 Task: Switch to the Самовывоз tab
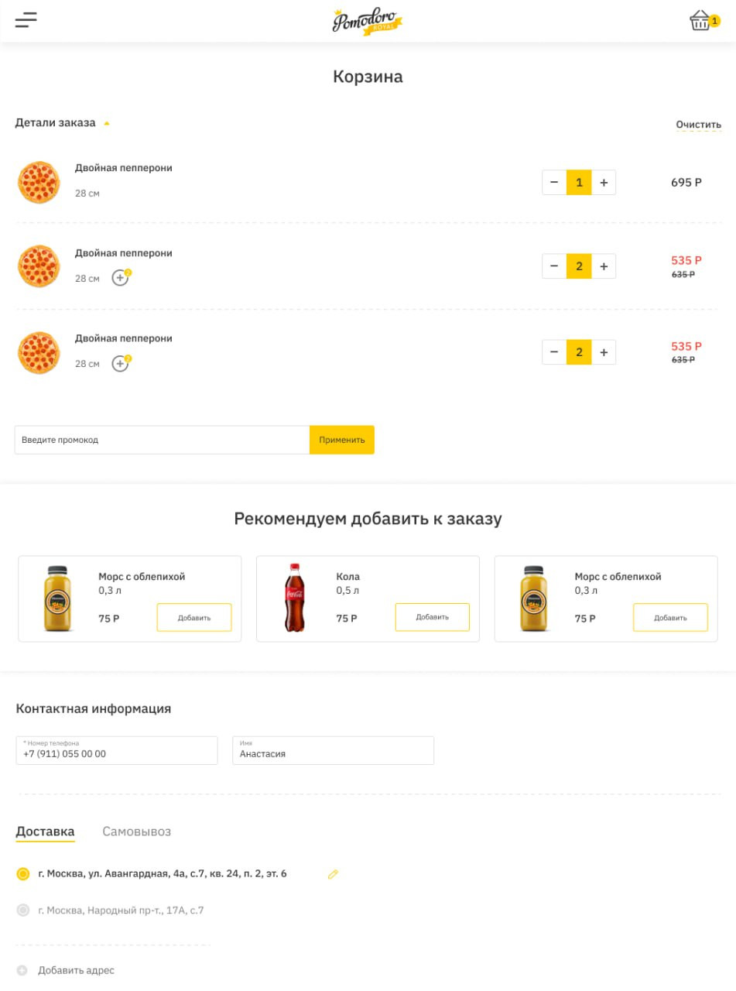click(x=136, y=832)
